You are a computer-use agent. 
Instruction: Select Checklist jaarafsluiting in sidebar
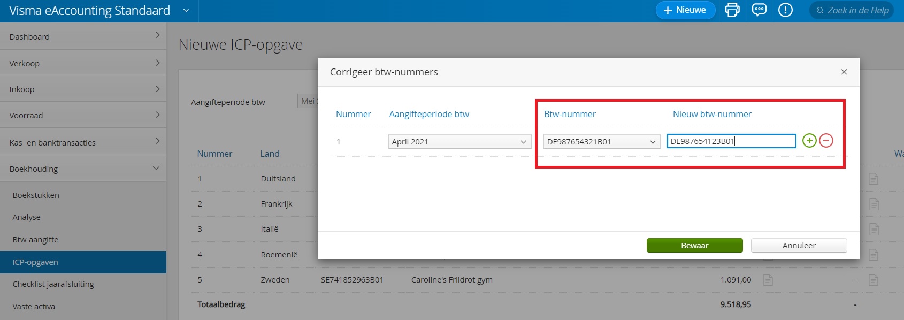[x=53, y=284]
